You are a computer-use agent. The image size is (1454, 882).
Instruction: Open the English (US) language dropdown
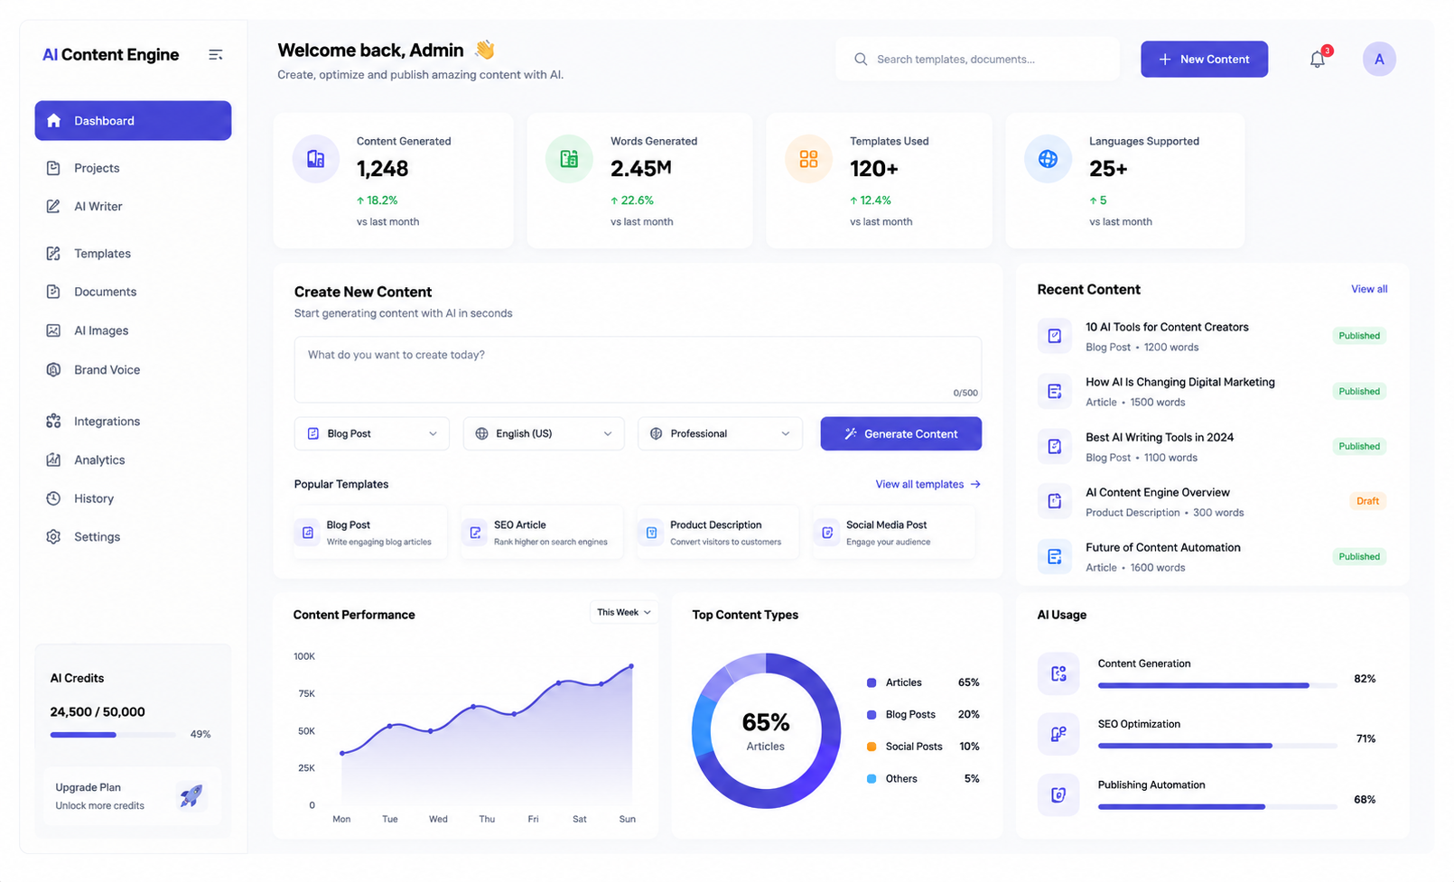(x=544, y=434)
